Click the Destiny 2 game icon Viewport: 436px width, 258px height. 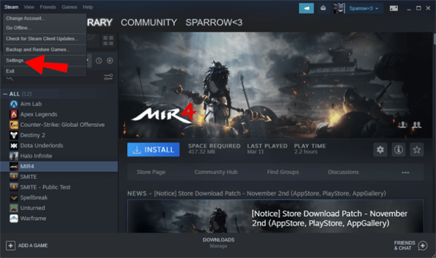[x=14, y=135]
